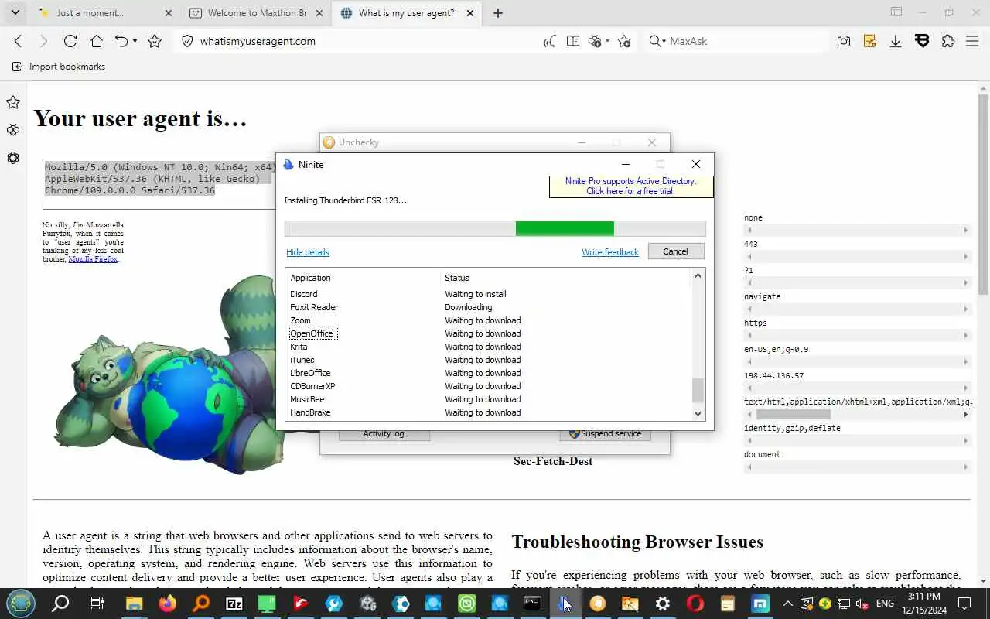The height and width of the screenshot is (619, 990).
Task: Click the Status column header in Ninite
Action: point(565,278)
